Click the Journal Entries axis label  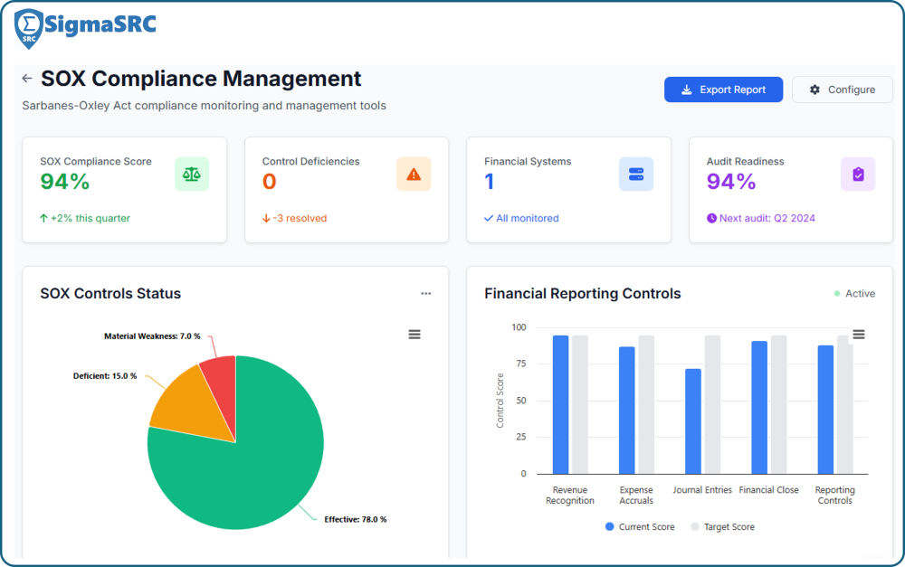702,490
